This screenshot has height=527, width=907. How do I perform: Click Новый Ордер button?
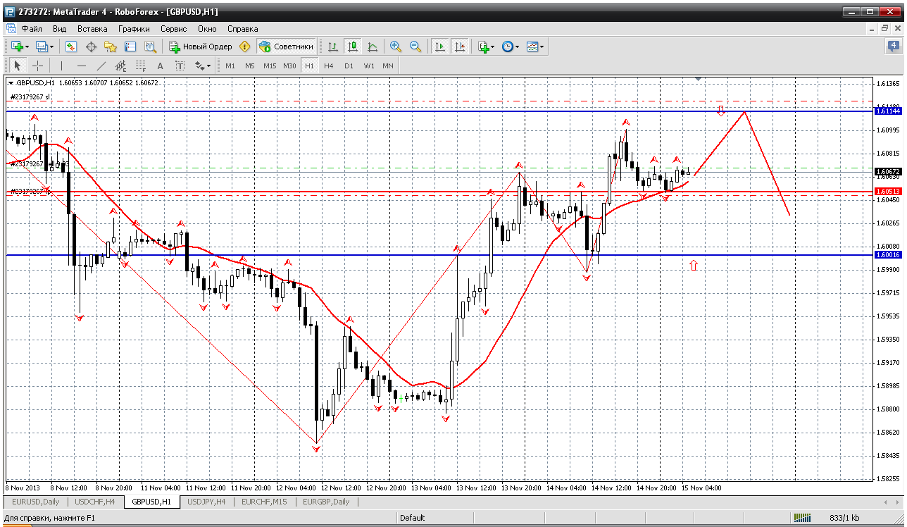(200, 46)
